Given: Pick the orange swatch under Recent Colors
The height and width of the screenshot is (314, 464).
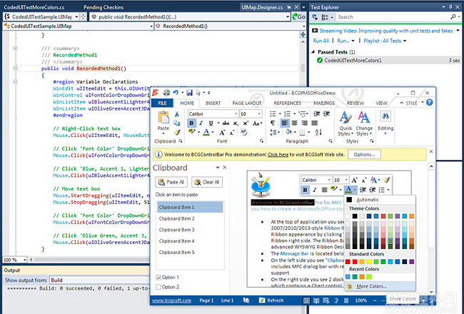Looking at the screenshot, I should coord(362,277).
